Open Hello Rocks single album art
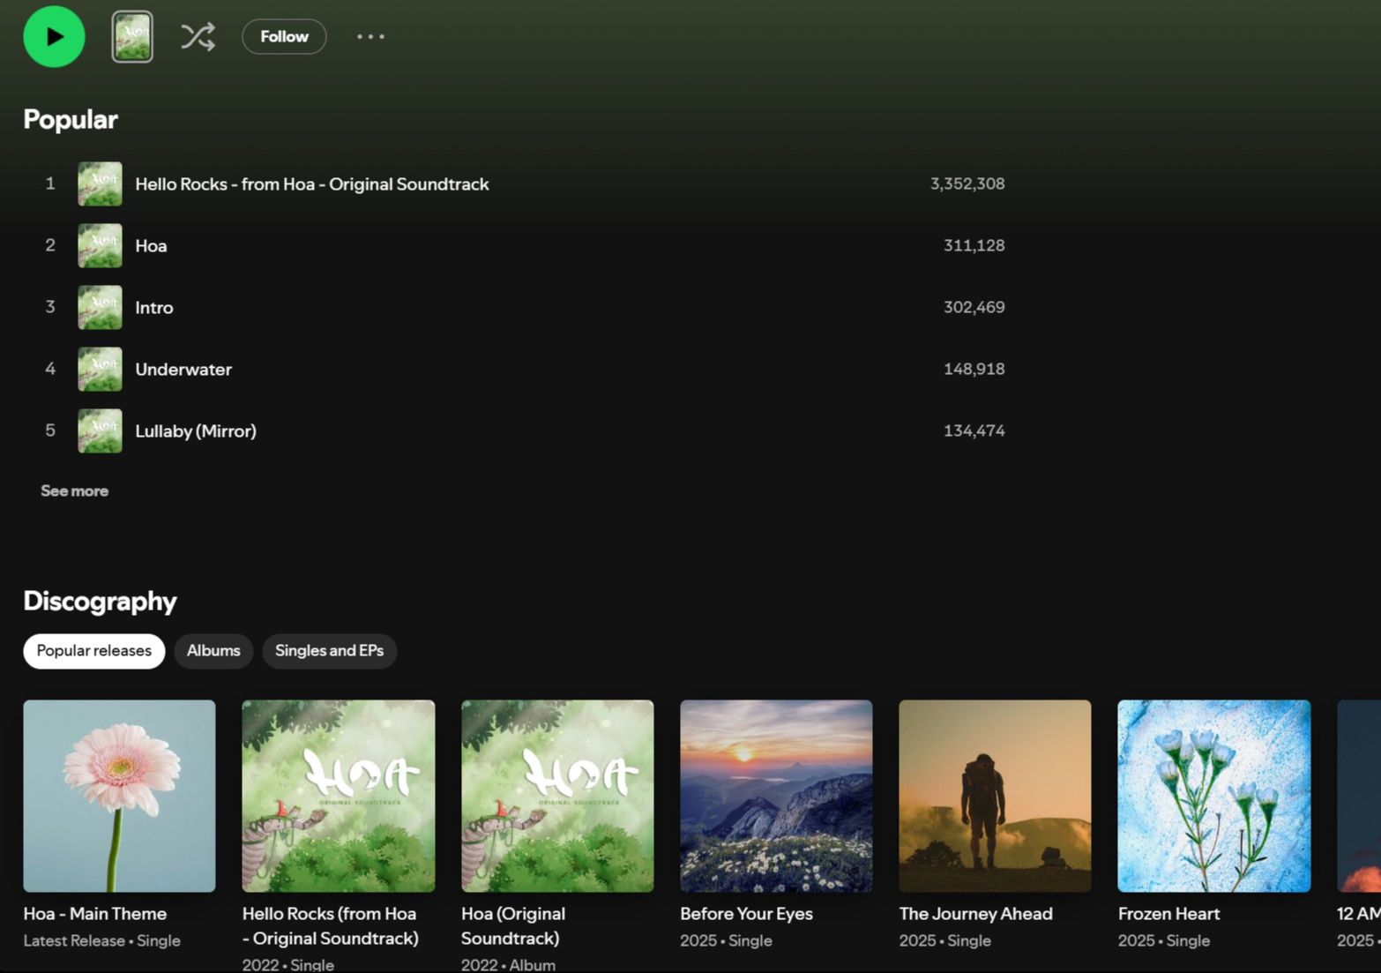Screen dimensions: 1381x973 339,796
